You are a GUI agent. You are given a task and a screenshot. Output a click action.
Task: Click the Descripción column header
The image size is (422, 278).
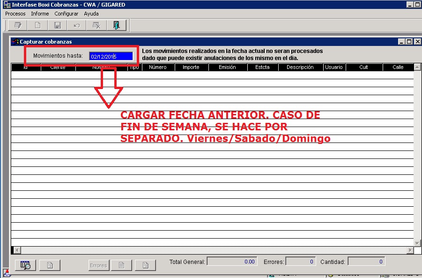click(300, 68)
